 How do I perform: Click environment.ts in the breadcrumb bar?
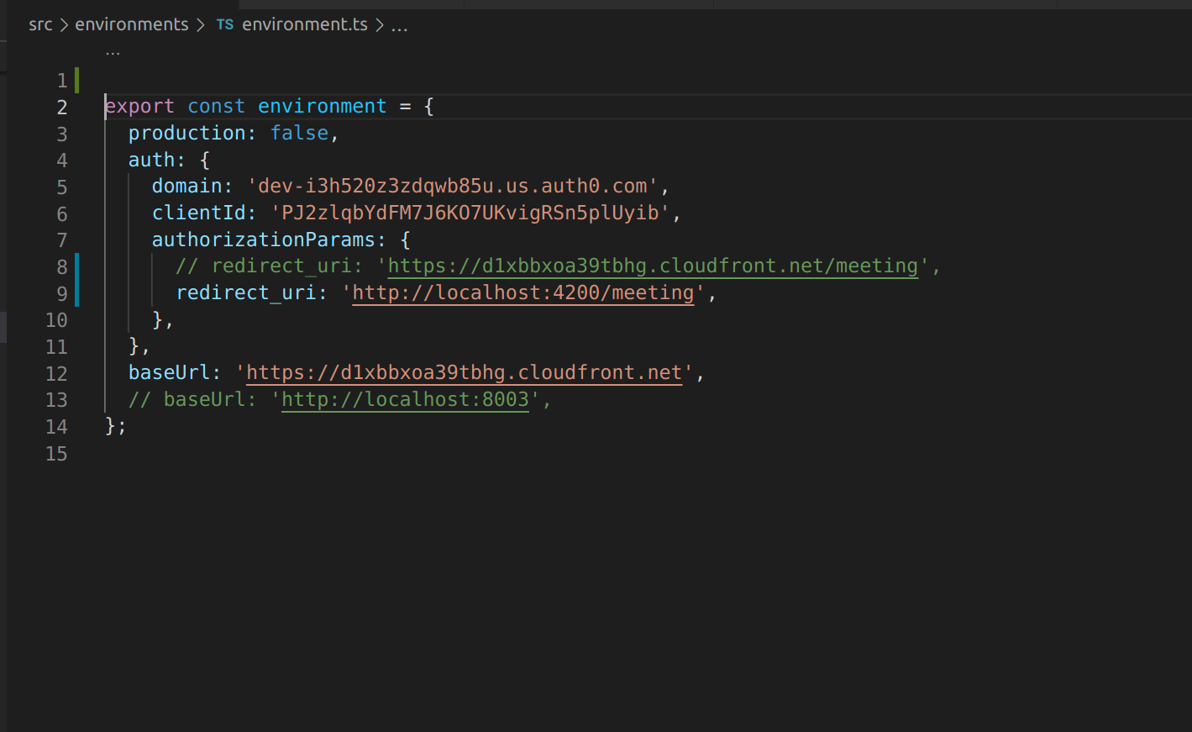point(304,24)
